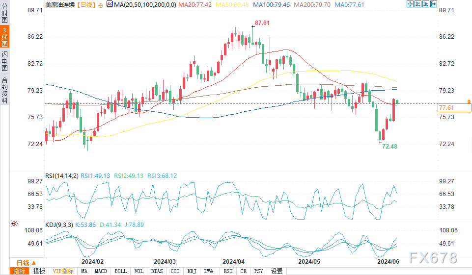
Task: Select the MACD indicator button
Action: (101, 271)
